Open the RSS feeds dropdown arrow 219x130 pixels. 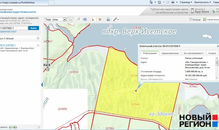pos(164,2)
